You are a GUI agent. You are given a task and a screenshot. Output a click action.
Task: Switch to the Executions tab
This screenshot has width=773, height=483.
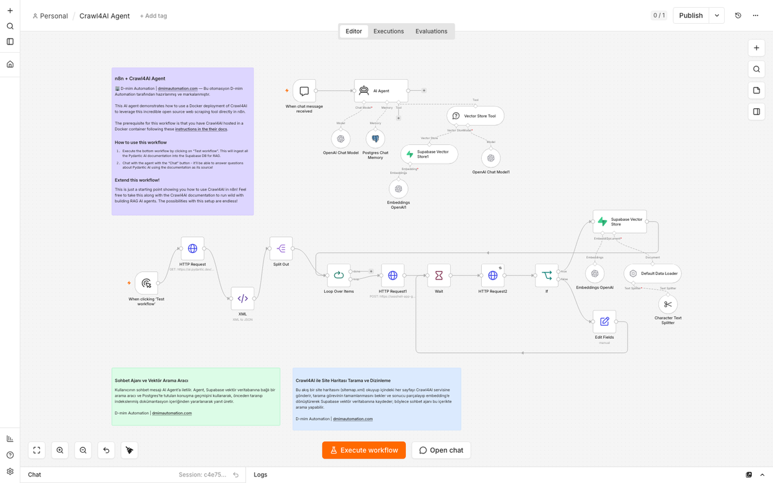[388, 31]
